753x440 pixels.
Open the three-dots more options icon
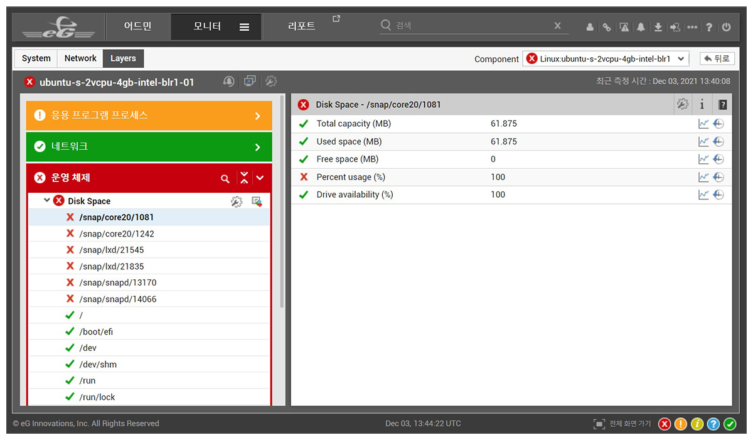[x=692, y=27]
